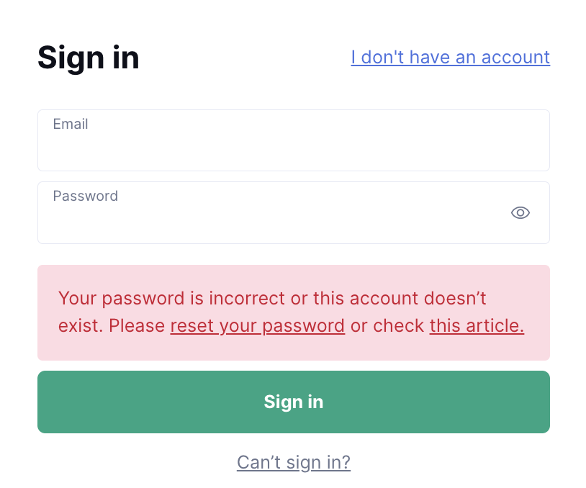Submit the form with Sign in

tap(293, 402)
